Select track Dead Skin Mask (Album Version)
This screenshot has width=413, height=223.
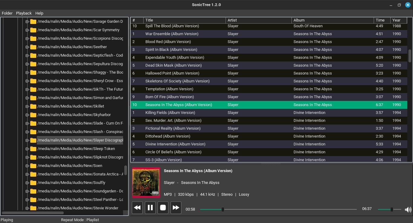click(269, 65)
